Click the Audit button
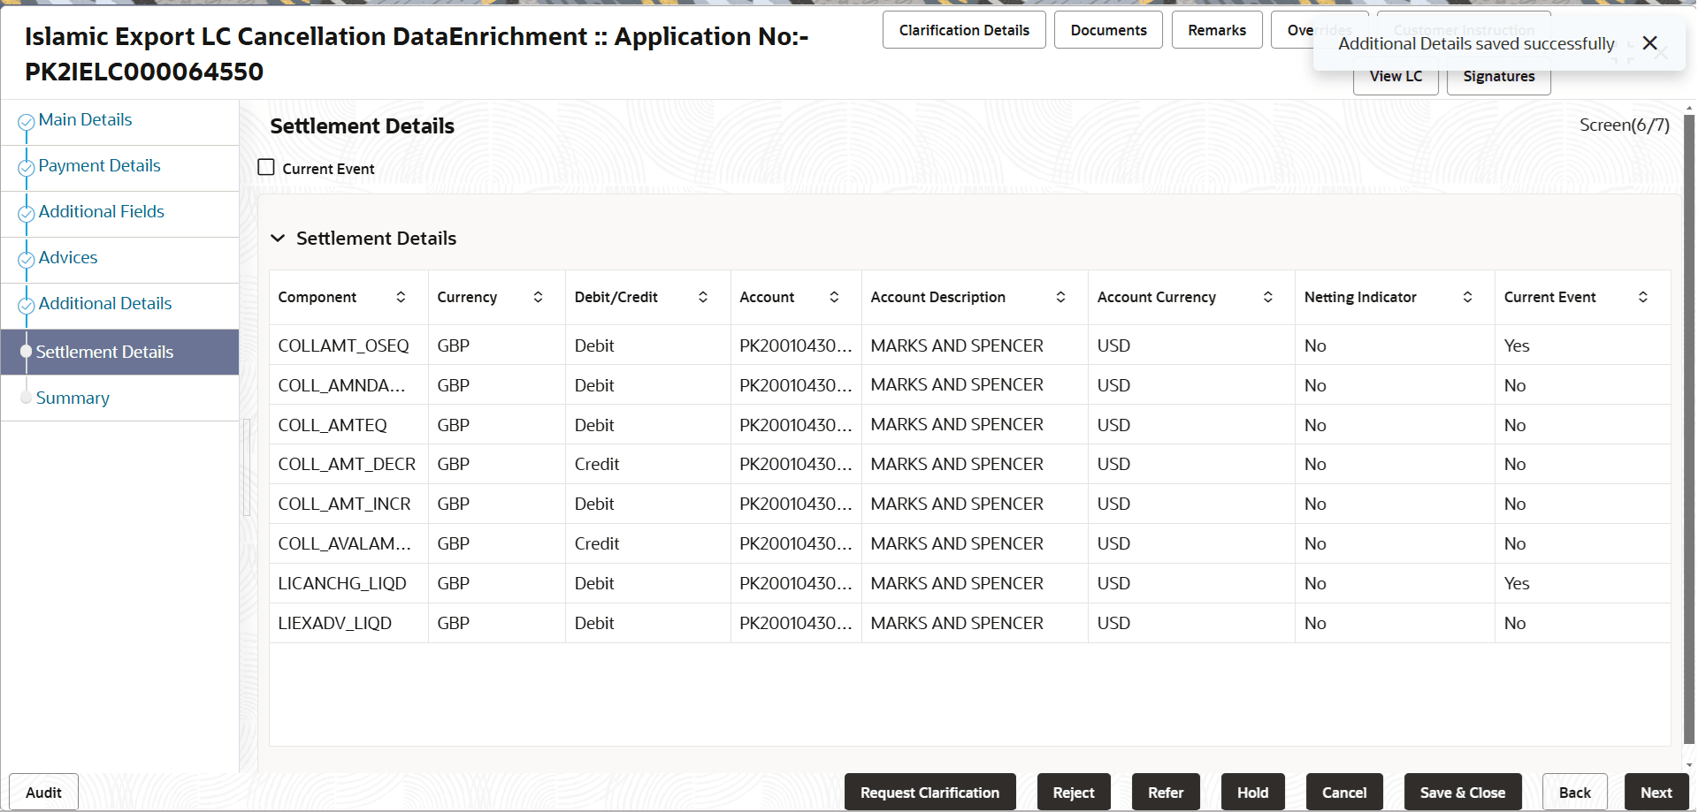 tap(43, 793)
